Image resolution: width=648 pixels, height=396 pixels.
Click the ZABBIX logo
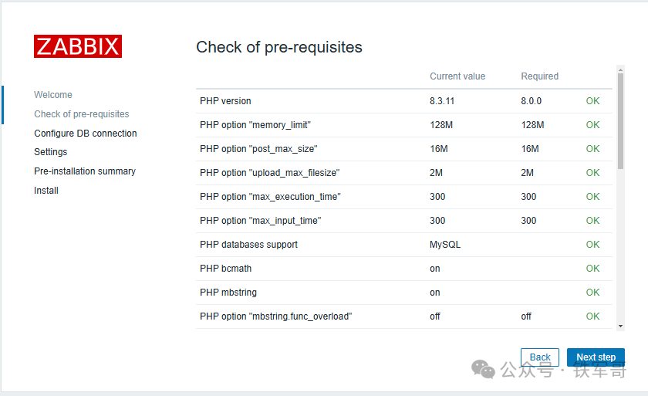click(78, 46)
